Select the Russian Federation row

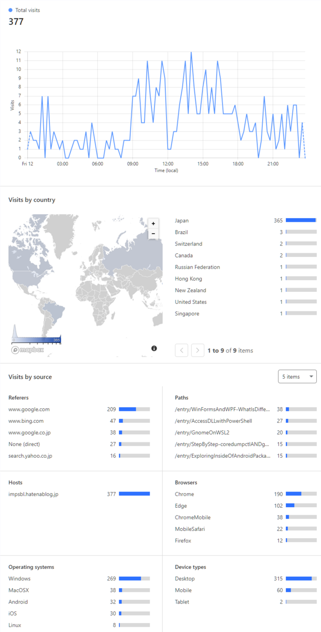coord(245,267)
